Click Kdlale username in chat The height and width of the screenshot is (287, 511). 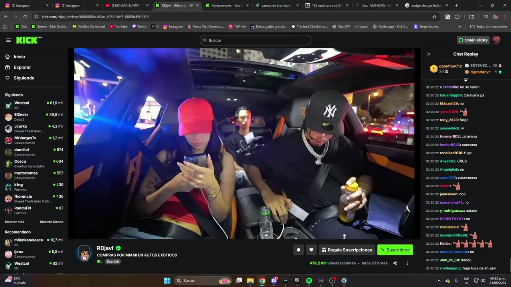tap(446, 244)
